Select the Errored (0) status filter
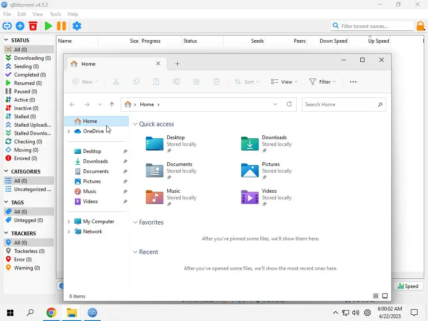 (x=29, y=158)
